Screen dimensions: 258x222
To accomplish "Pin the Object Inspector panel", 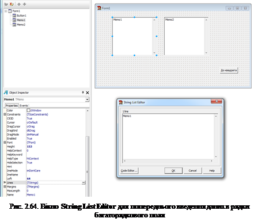I will [x=83, y=93].
